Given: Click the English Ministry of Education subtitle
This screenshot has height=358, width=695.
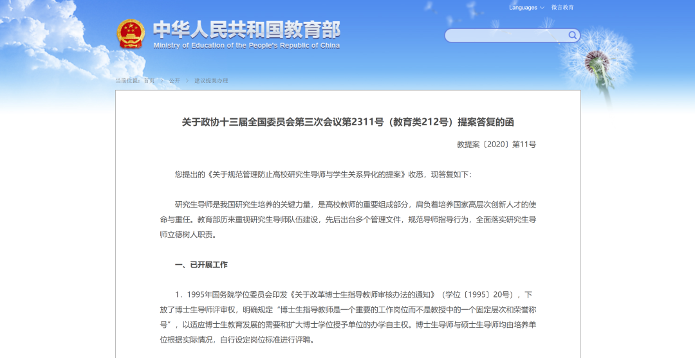Looking at the screenshot, I should [x=246, y=46].
